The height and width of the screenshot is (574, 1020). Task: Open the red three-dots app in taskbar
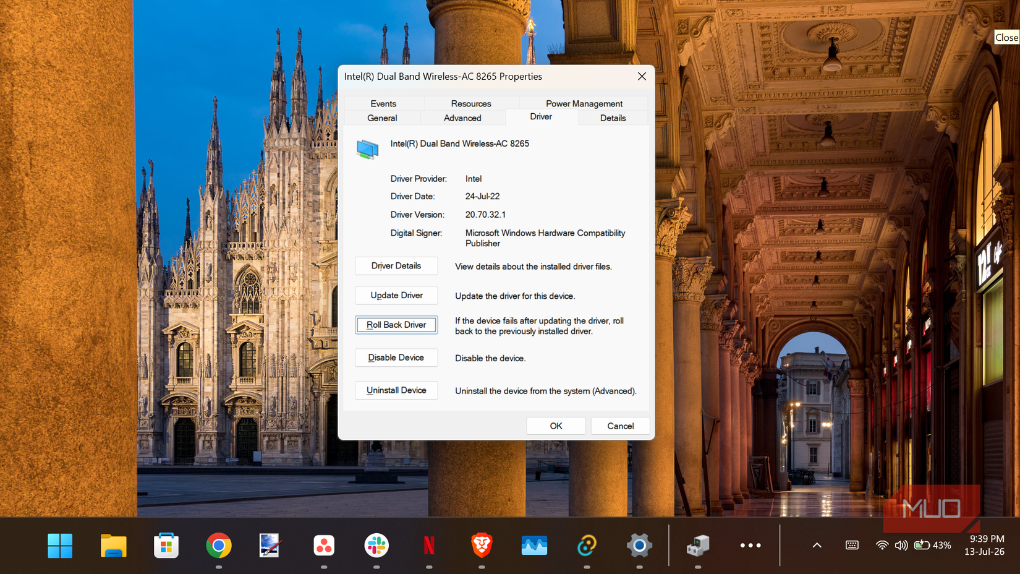click(x=324, y=546)
